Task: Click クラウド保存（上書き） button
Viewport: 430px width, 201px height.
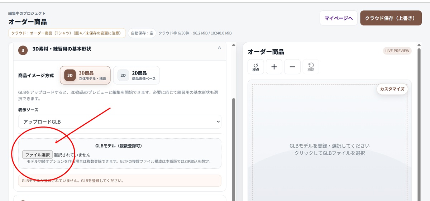Action: coord(391,18)
